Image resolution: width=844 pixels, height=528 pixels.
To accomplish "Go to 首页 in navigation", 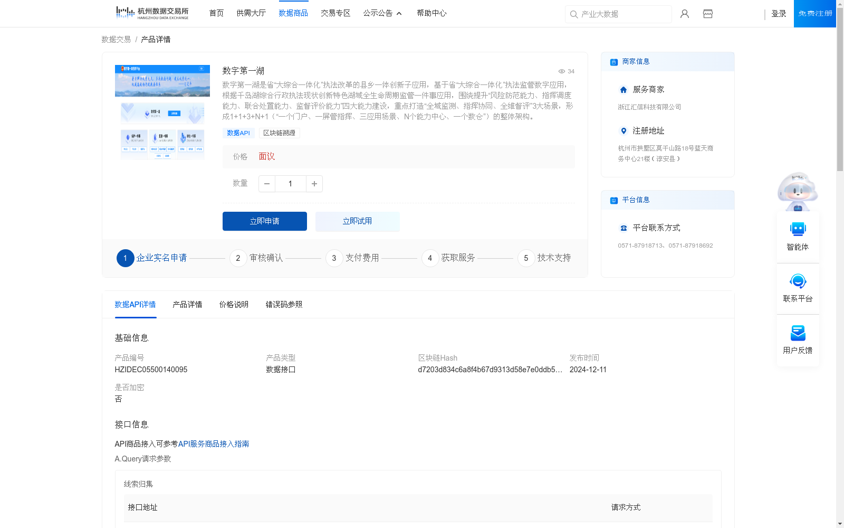I will click(x=216, y=13).
